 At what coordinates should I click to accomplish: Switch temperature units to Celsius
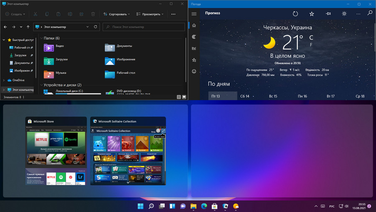coord(311,38)
